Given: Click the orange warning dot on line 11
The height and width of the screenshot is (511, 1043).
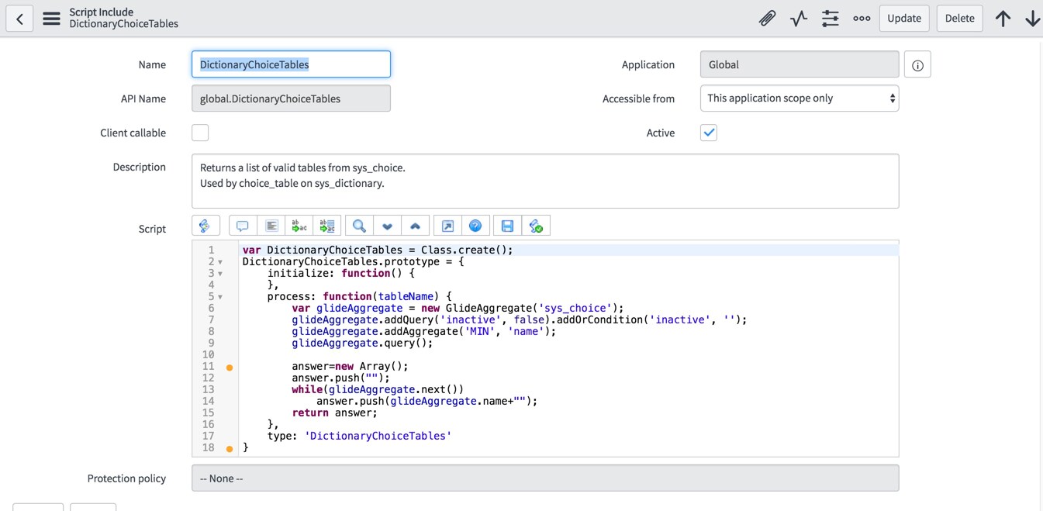Looking at the screenshot, I should 230,367.
